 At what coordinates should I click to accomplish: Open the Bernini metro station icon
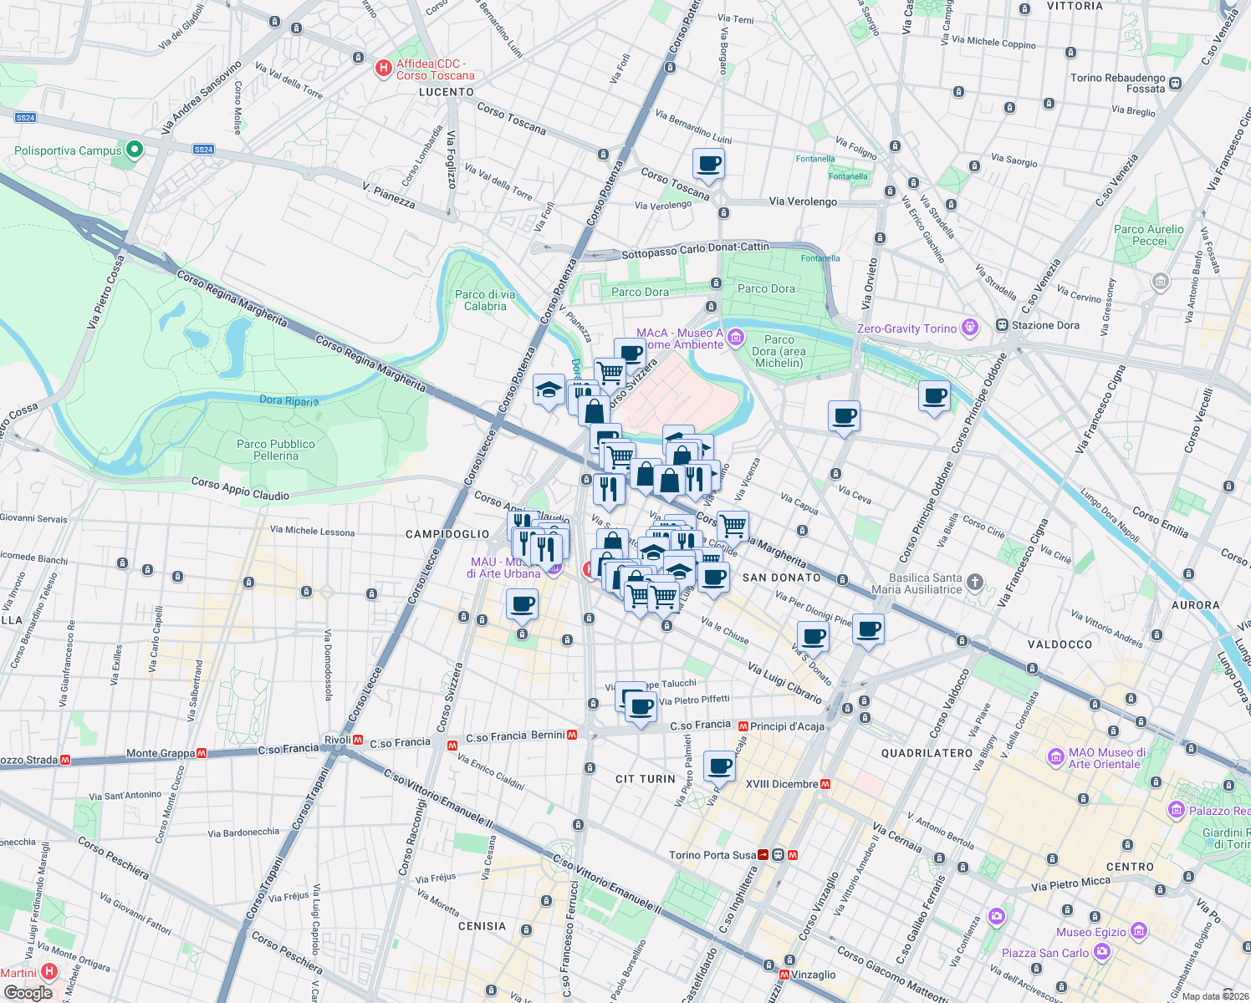572,736
